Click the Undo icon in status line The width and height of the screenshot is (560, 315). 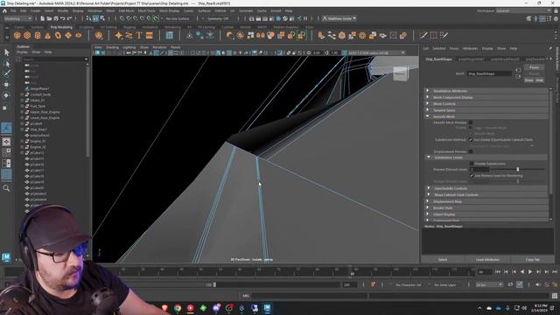(x=63, y=18)
